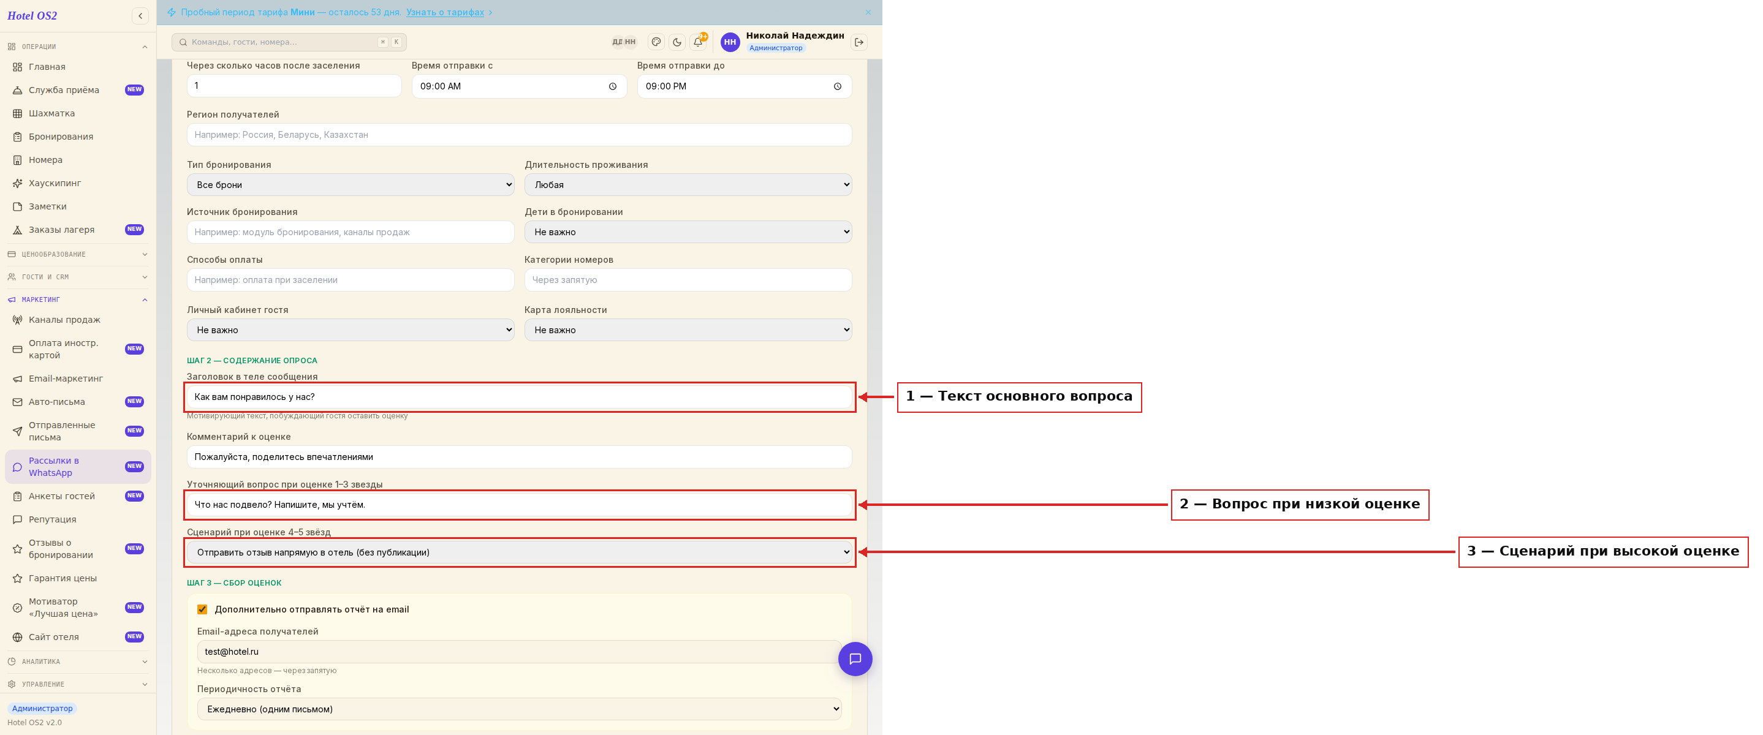This screenshot has width=1763, height=735.
Task: Open Служба приёма section
Action: 78,89
